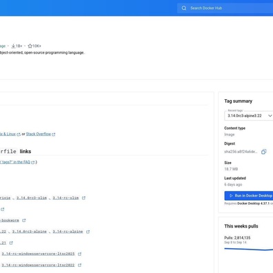Click external-link icon after Stack Overflow
The width and height of the screenshot is (273, 273).
[54, 134]
